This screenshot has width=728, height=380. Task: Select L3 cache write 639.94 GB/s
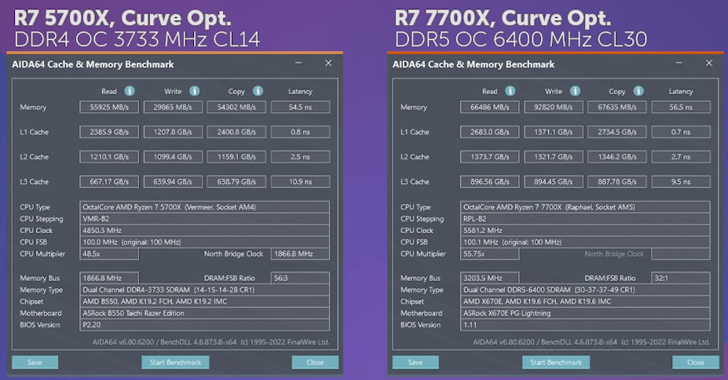click(173, 182)
